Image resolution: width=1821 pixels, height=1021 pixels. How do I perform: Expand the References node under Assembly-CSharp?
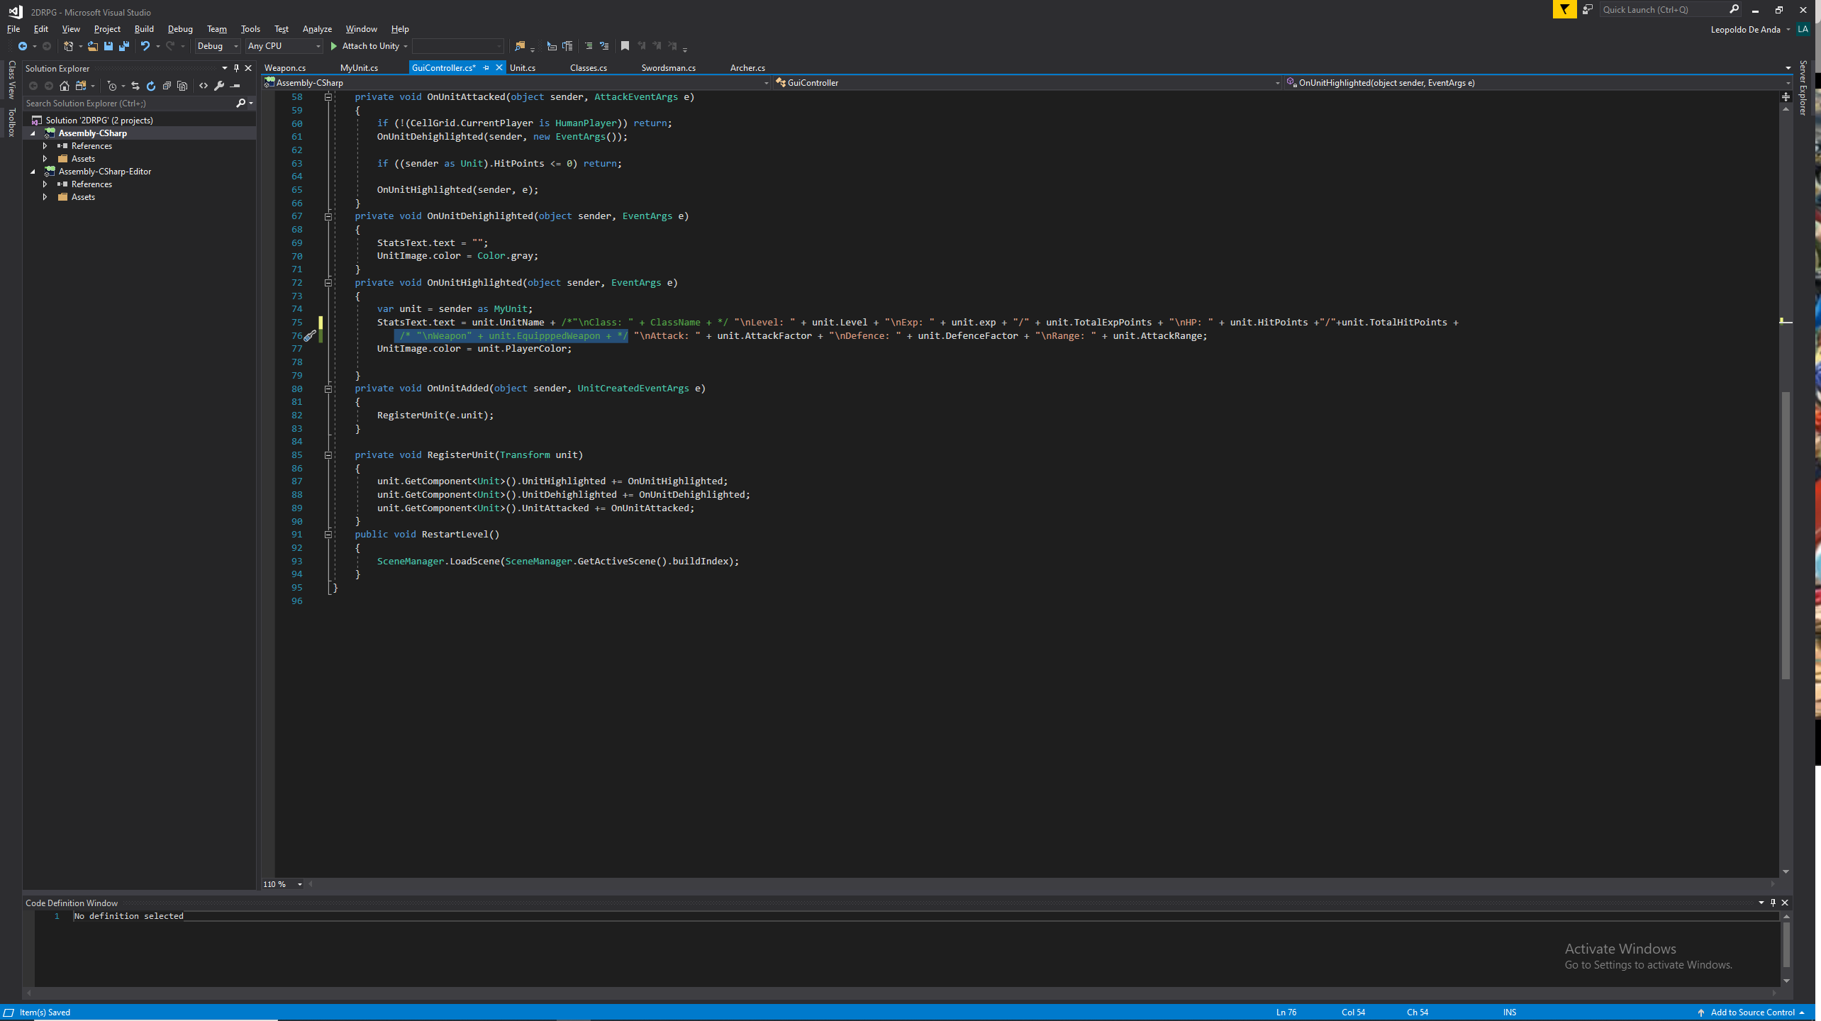(x=45, y=146)
